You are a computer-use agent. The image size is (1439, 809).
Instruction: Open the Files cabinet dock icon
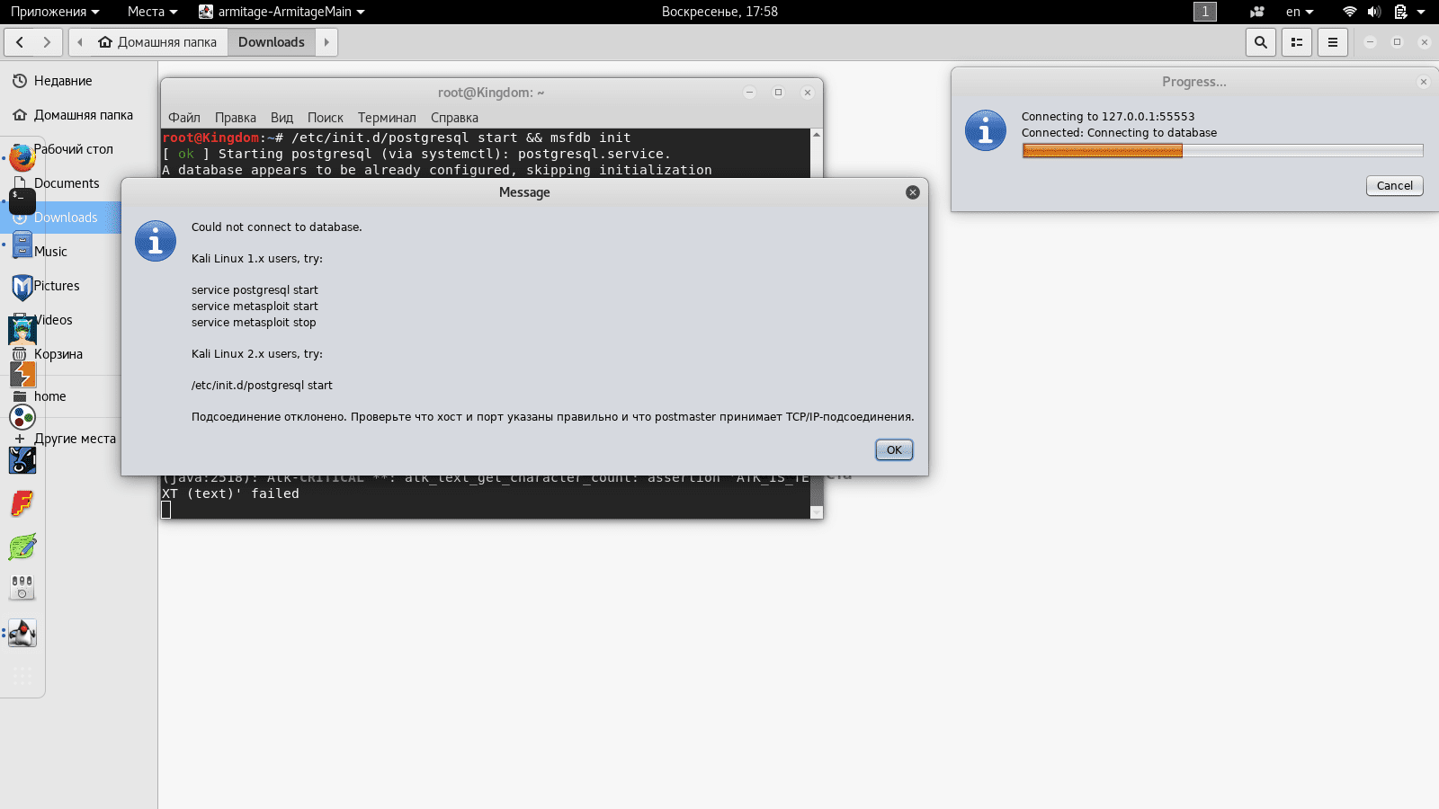[22, 244]
